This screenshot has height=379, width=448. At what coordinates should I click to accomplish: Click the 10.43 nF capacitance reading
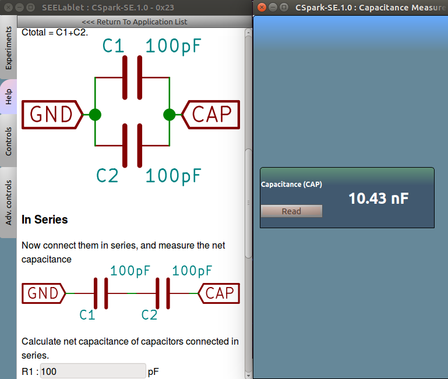pyautogui.click(x=379, y=198)
